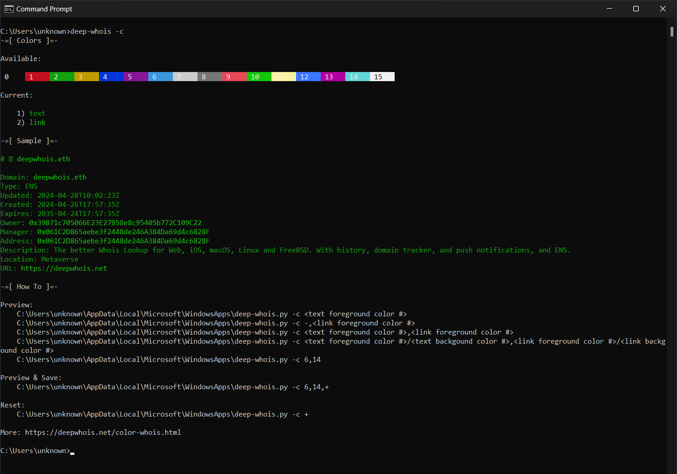Click the green 'text' entry under Current
This screenshot has height=474, width=677.
(x=37, y=113)
